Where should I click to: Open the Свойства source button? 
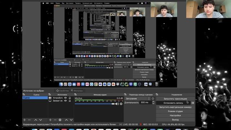[x=62, y=91]
